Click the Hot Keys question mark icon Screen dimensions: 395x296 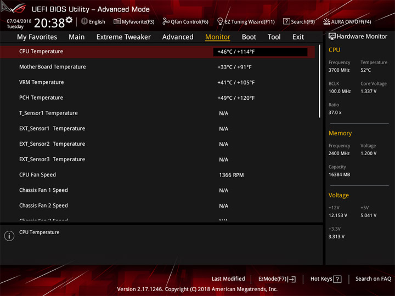click(x=337, y=279)
